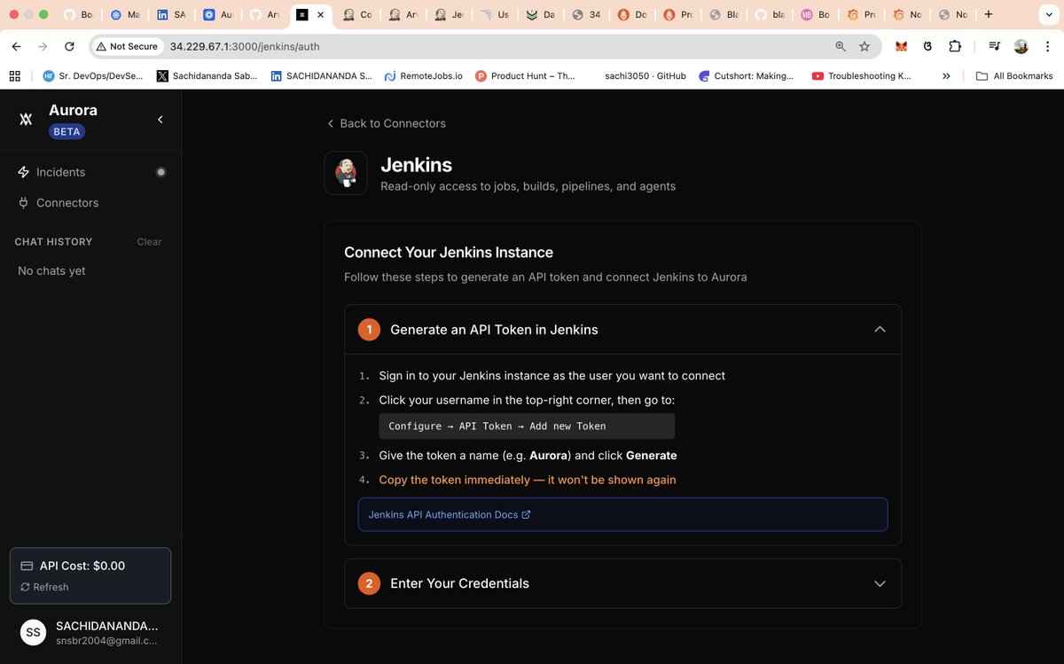Open the Troubleshooting K... YouTube bookmark
The image size is (1064, 664).
tap(862, 76)
